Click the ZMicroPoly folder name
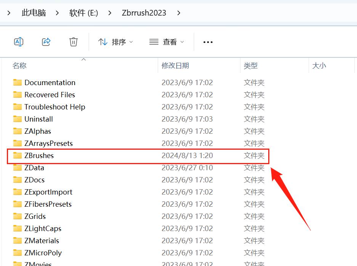The width and height of the screenshot is (357, 266). click(x=43, y=253)
